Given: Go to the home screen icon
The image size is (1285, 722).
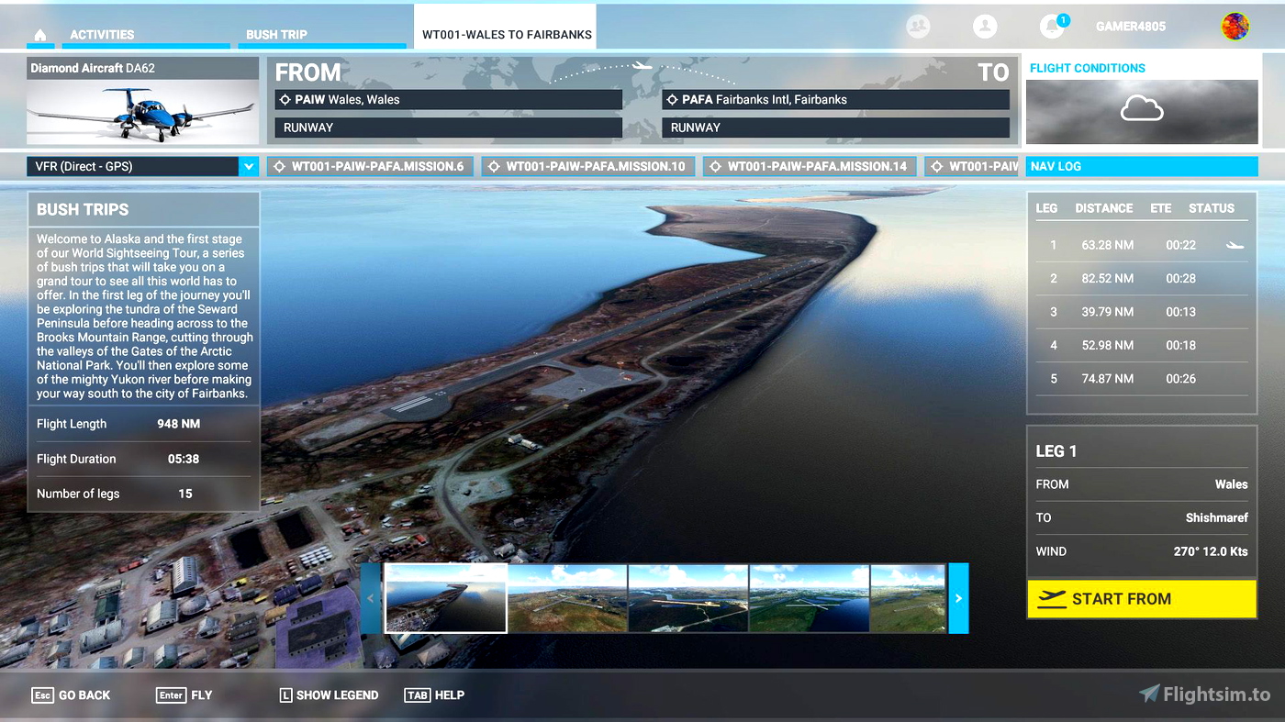Looking at the screenshot, I should (39, 36).
